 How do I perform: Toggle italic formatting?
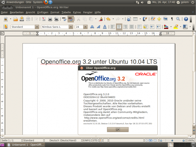pyautogui.click(x=99, y=27)
